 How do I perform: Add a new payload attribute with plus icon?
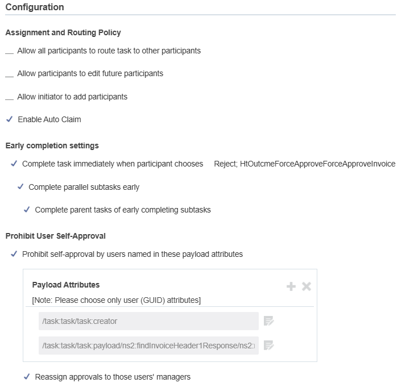click(291, 286)
